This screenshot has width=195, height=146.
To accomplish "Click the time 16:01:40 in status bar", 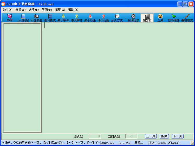I will tap(124, 143).
